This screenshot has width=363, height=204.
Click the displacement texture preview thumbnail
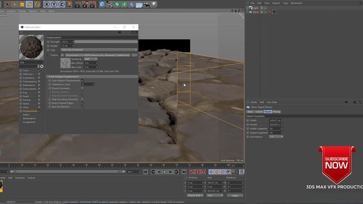[x=66, y=63]
